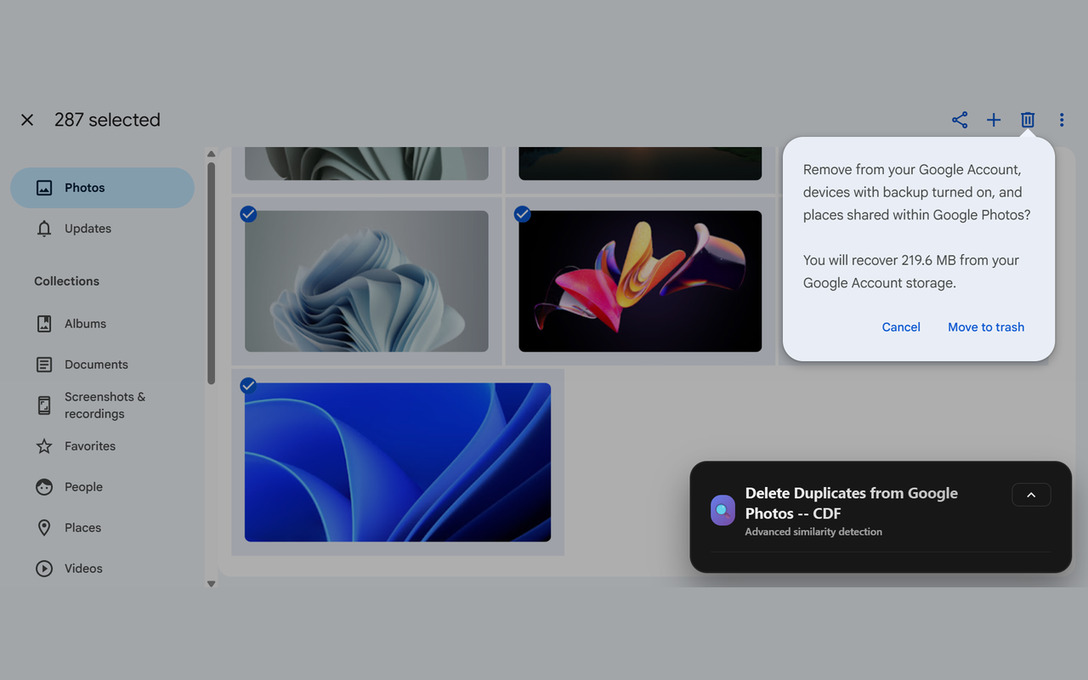Image resolution: width=1088 pixels, height=680 pixels.
Task: Click the Photos sidebar icon
Action: click(44, 188)
